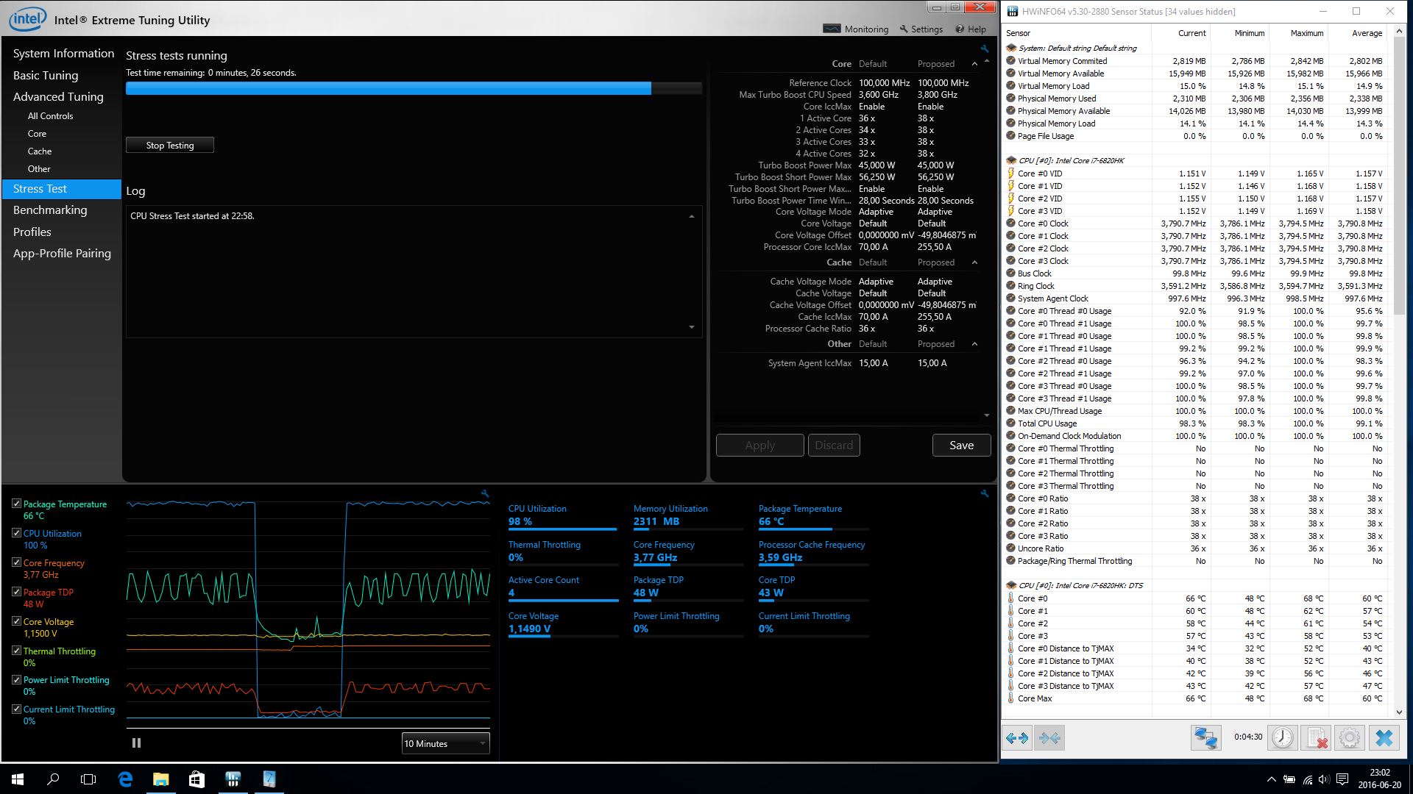Uncheck Core Voltage graph checkbox
Viewport: 1413px width, 794px height.
16,621
